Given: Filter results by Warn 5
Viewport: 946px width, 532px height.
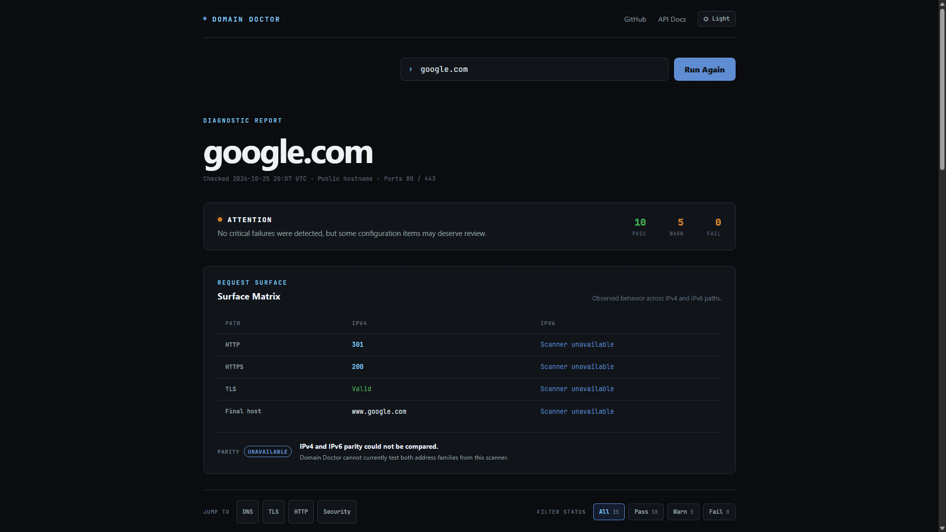Looking at the screenshot, I should point(683,512).
